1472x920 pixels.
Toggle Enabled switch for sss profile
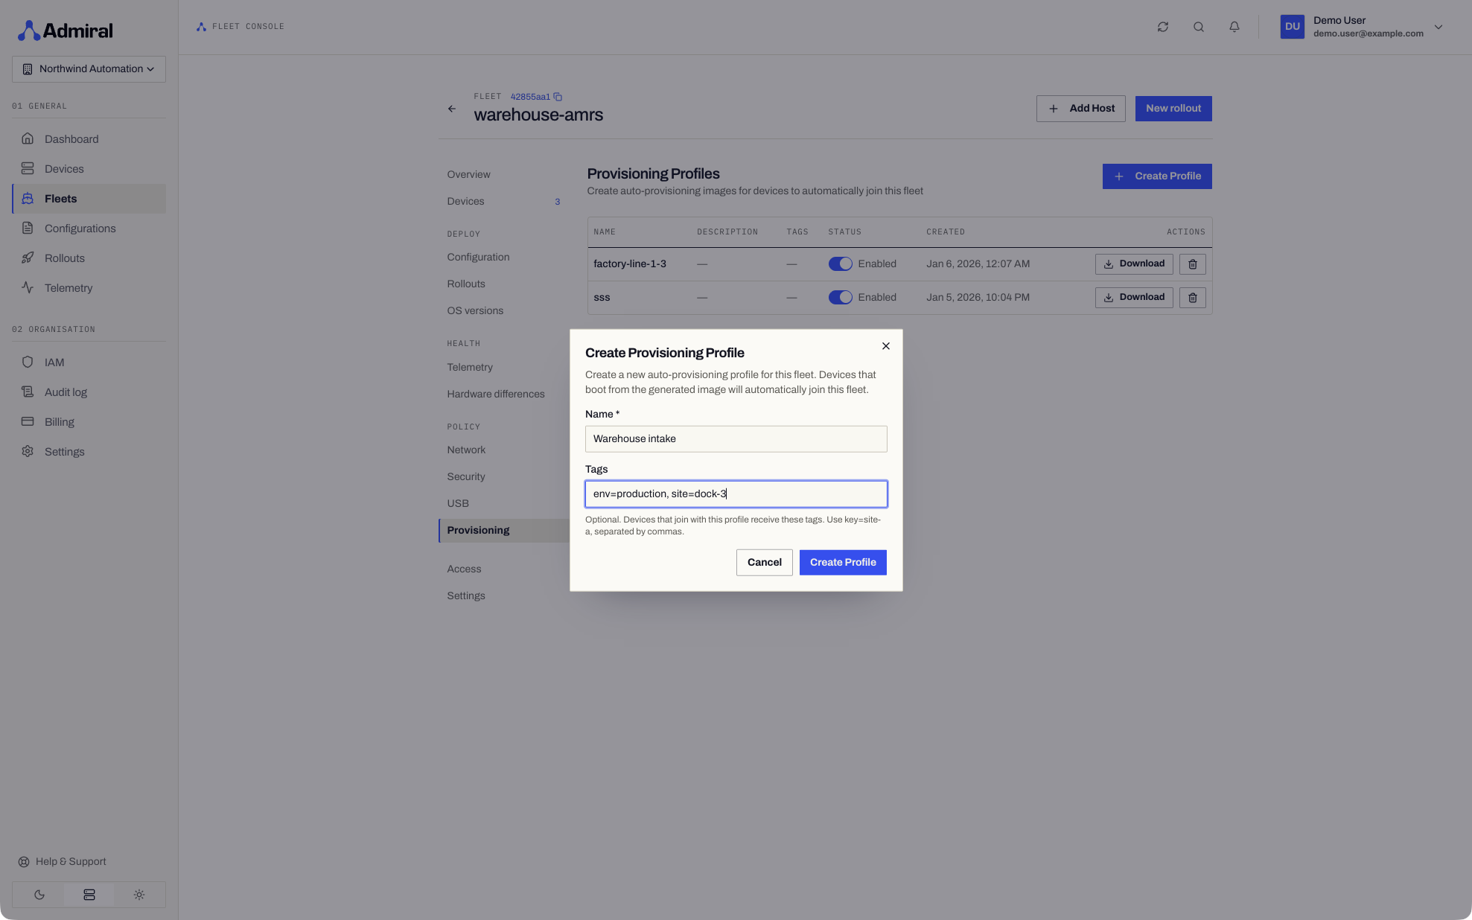[841, 298]
